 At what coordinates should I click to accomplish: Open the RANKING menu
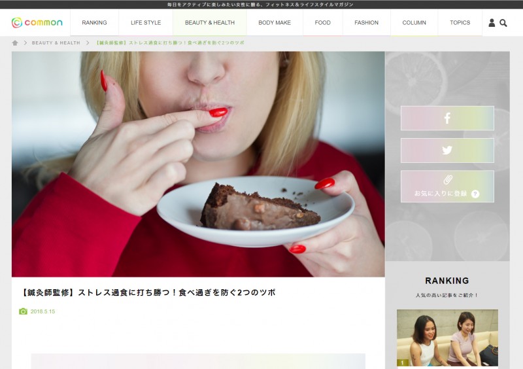(94, 23)
